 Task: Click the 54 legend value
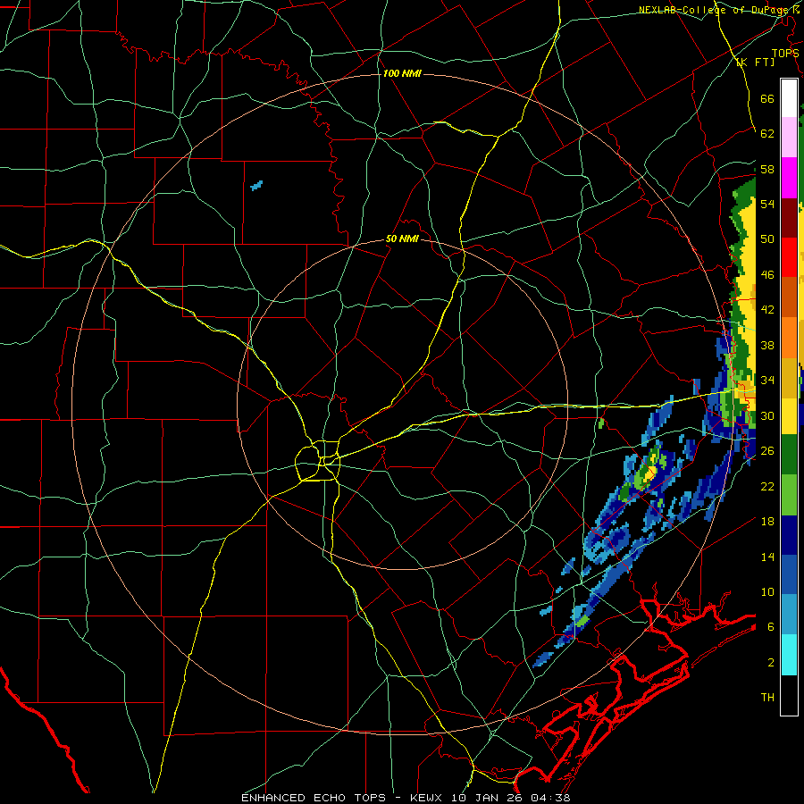767,204
